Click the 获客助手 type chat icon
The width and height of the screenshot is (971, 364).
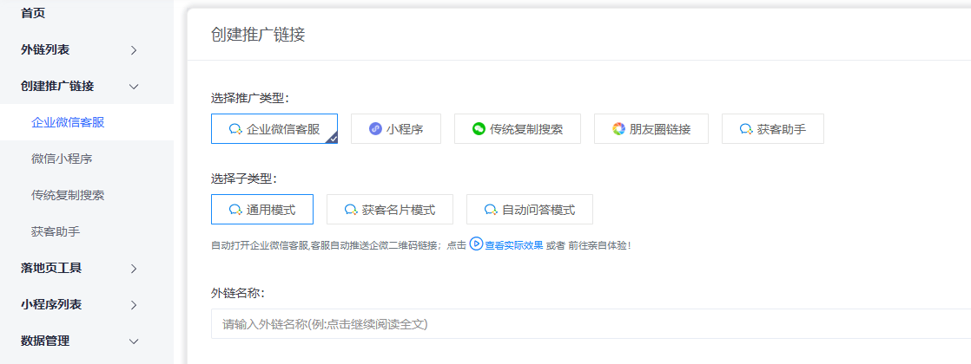746,129
